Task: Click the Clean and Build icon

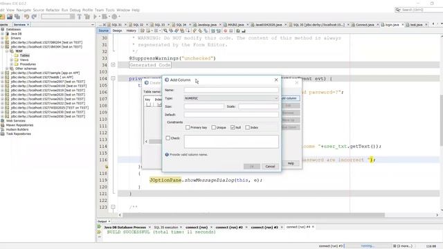Action: 87,17
